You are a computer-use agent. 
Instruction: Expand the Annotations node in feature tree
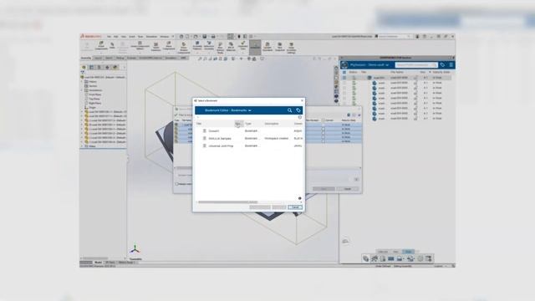[x=82, y=90]
